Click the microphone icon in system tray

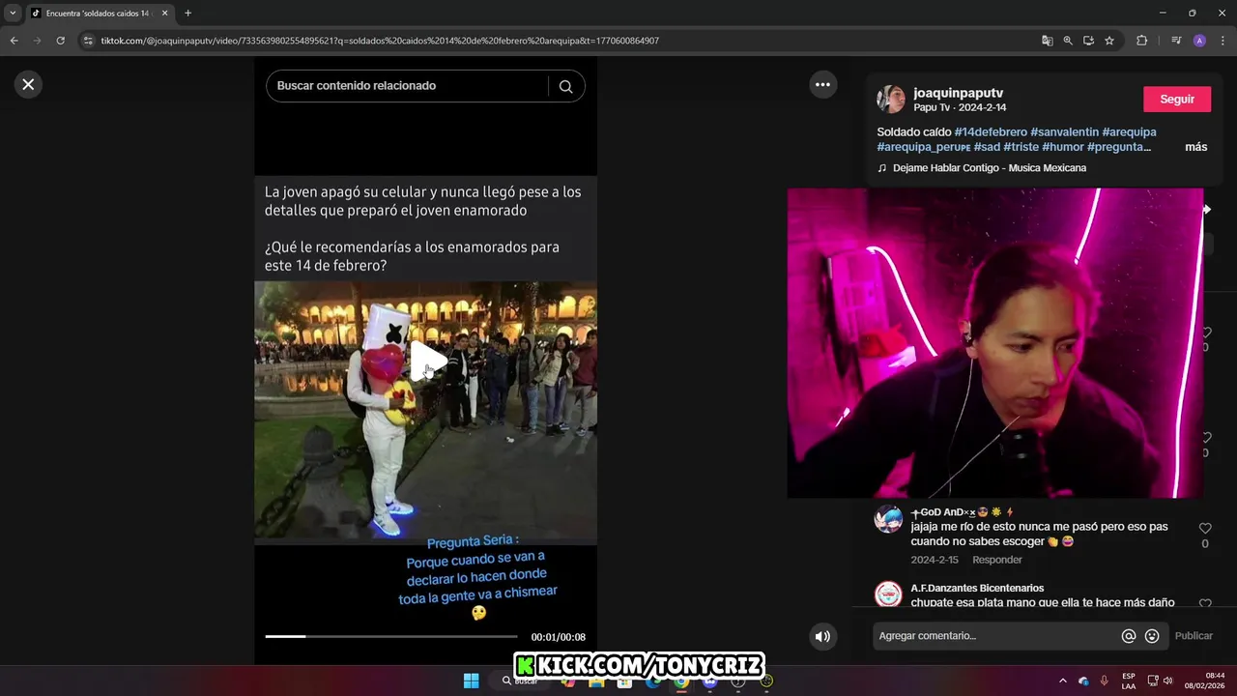[1104, 681]
